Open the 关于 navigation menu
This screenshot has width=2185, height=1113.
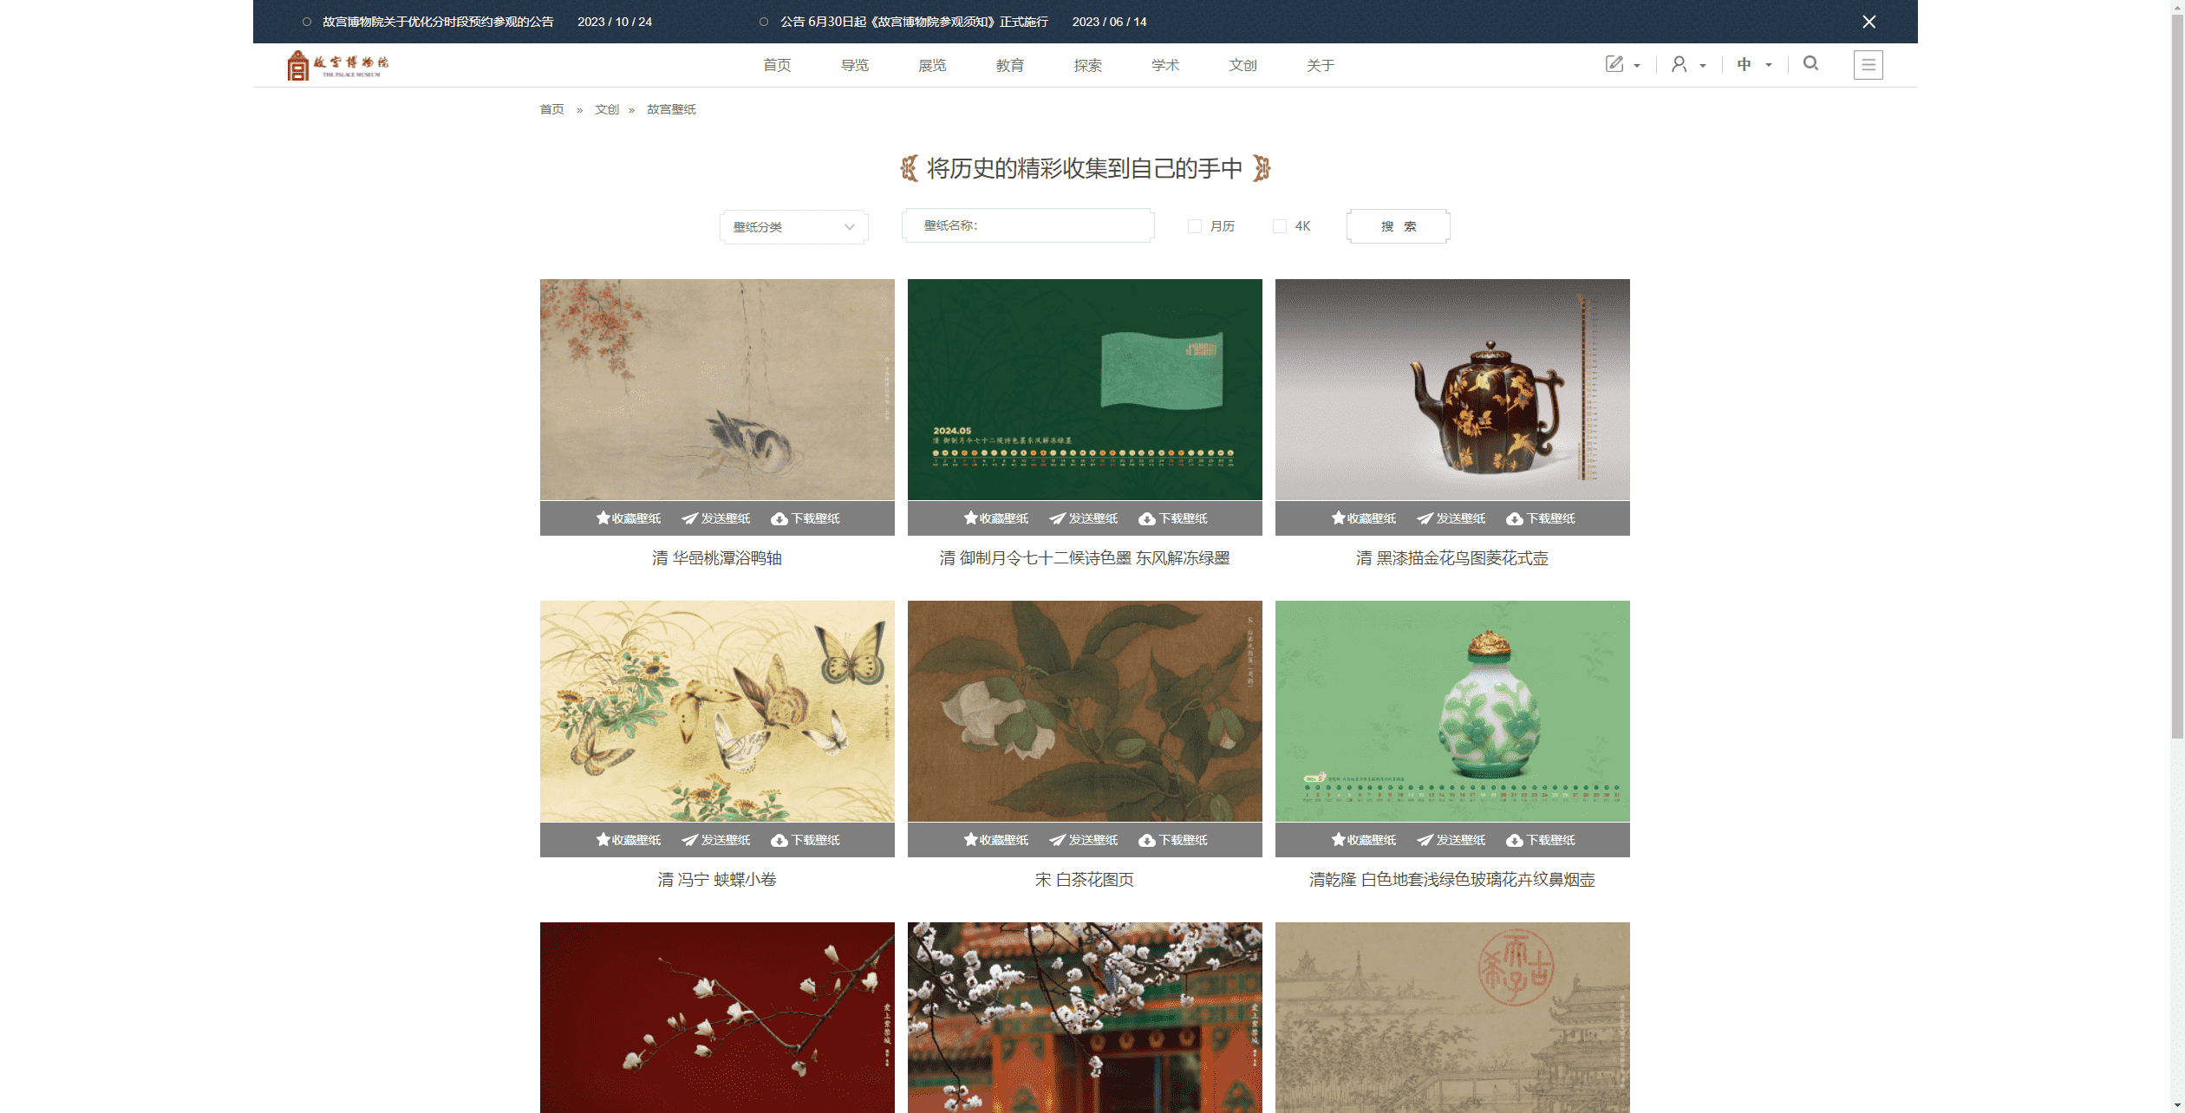click(1321, 66)
